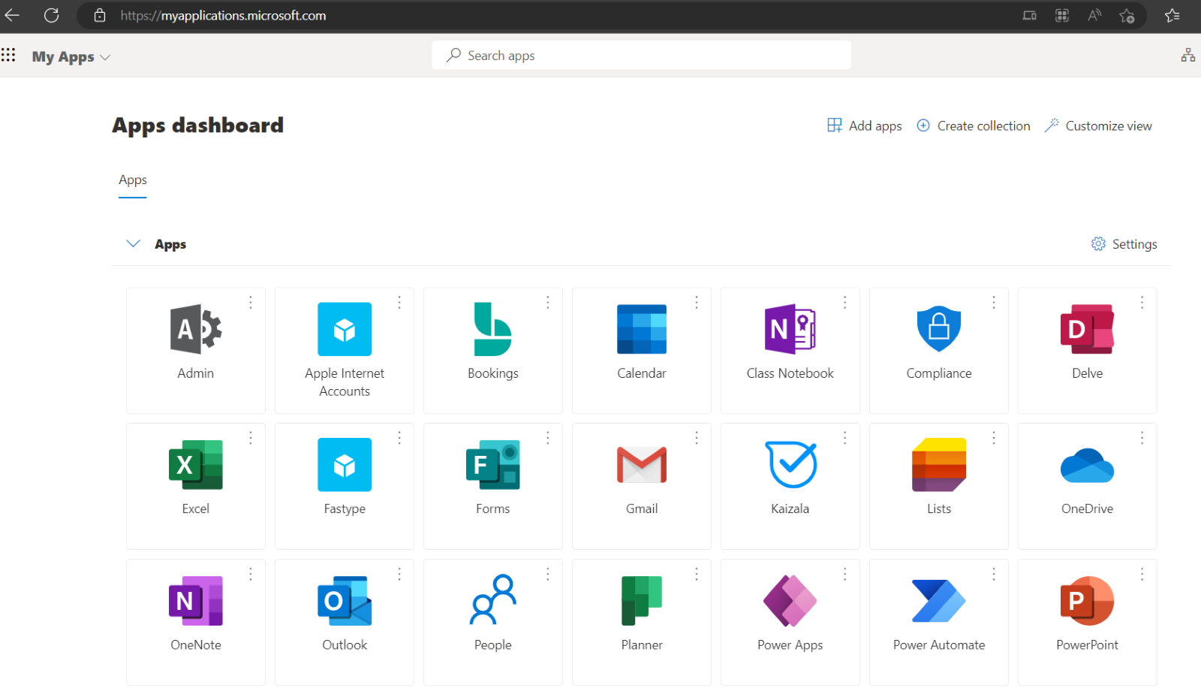Open more options for Forms tile
This screenshot has width=1201, height=691.
[548, 438]
